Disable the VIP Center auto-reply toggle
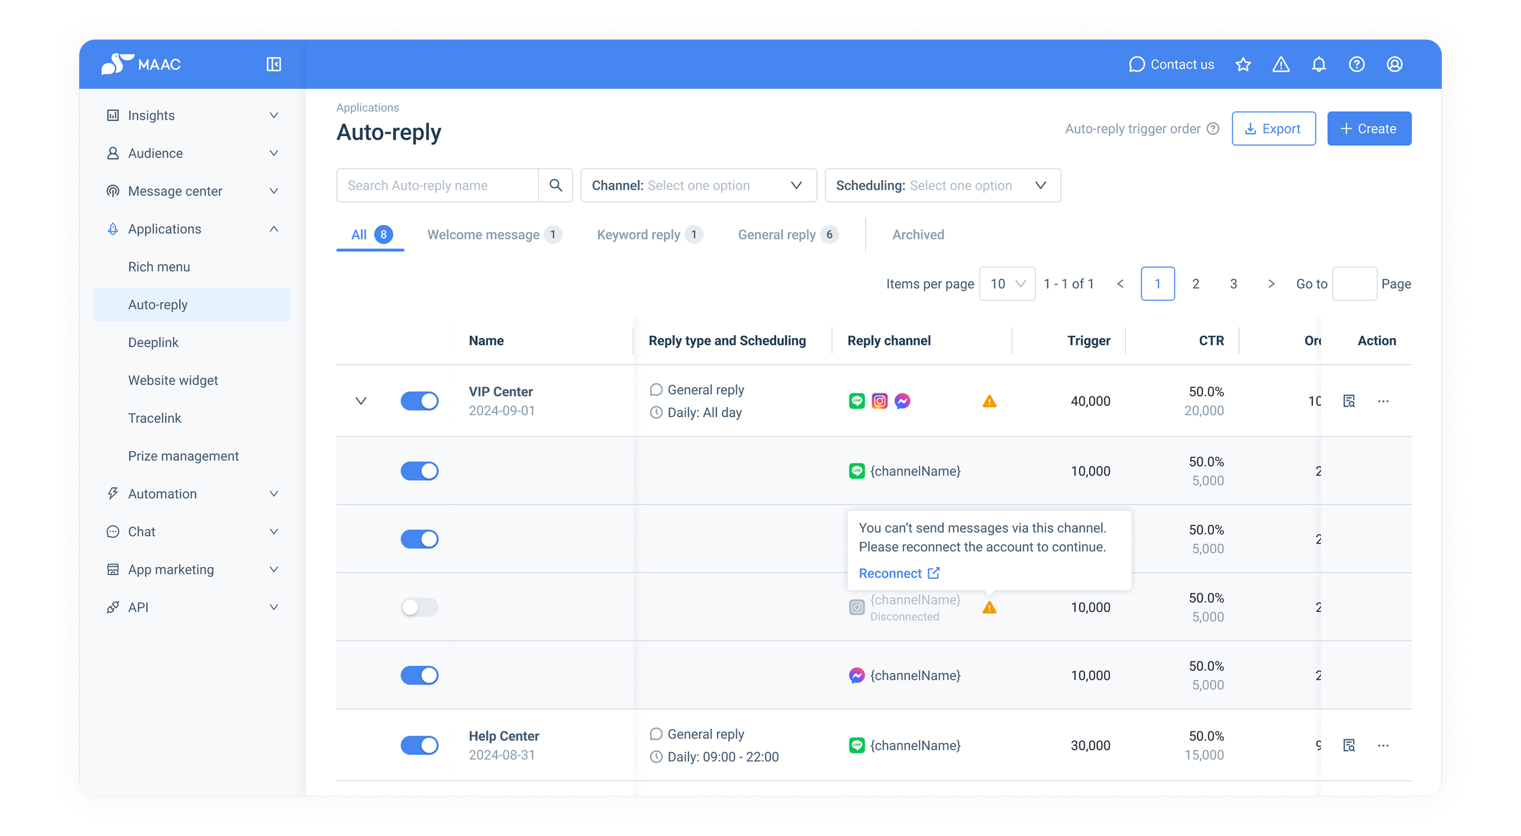The width and height of the screenshot is (1521, 836). 419,401
